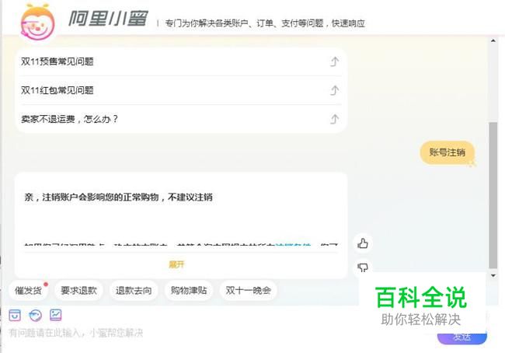Screen dimensions: 505x353
Task: Click the 账号注销 sent message bubble
Action: click(448, 152)
